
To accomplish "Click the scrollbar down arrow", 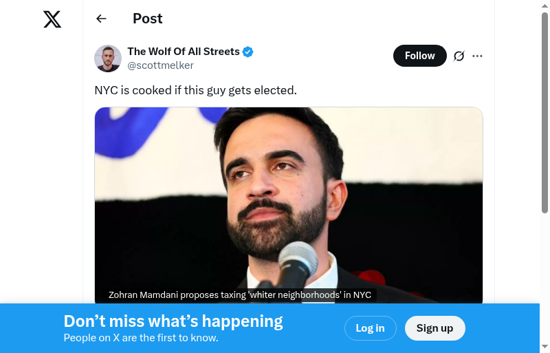I will [544, 347].
